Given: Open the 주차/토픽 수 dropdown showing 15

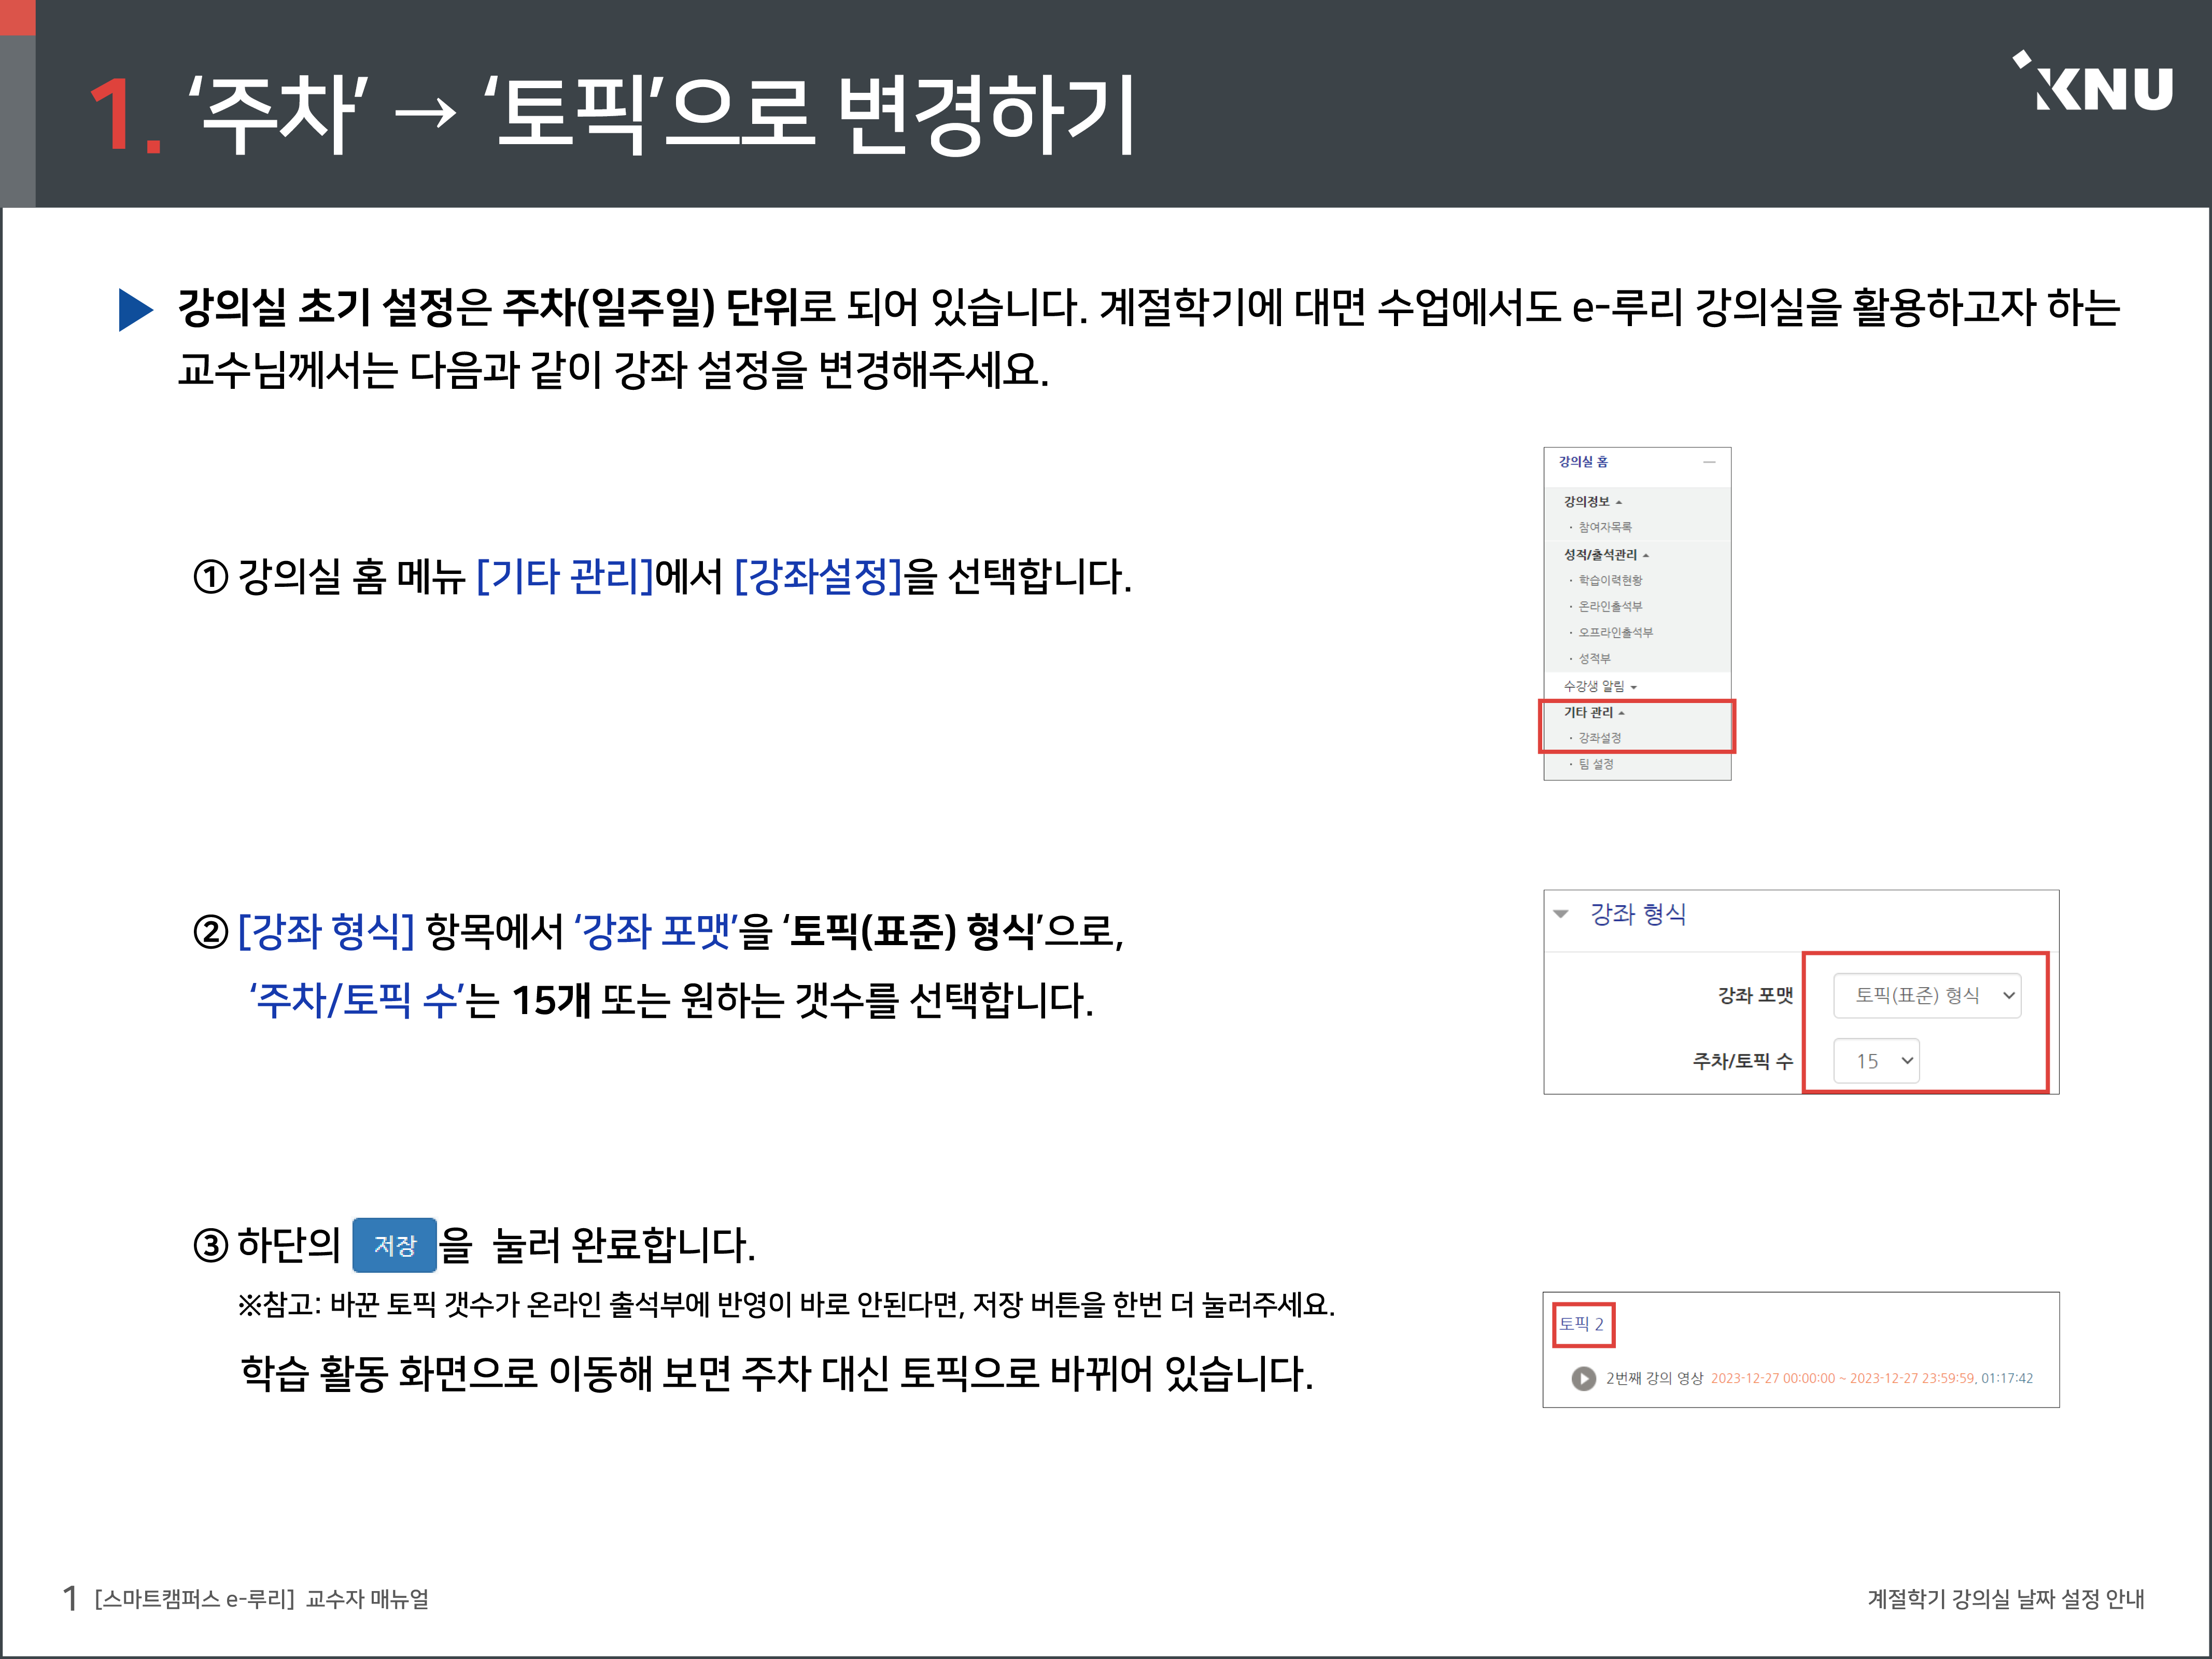Looking at the screenshot, I should [x=1876, y=1061].
